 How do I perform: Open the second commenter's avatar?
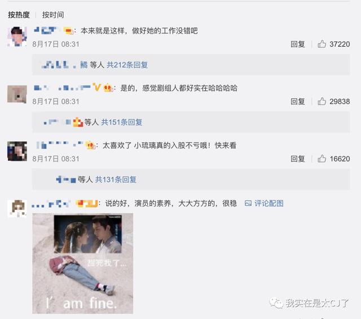[x=17, y=94]
